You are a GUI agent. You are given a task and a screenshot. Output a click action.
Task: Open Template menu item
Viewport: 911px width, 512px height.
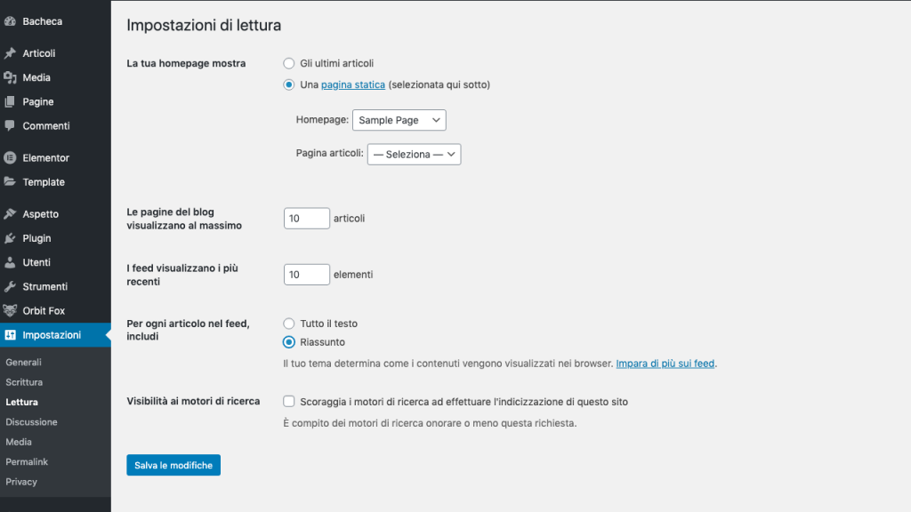[x=55, y=181]
